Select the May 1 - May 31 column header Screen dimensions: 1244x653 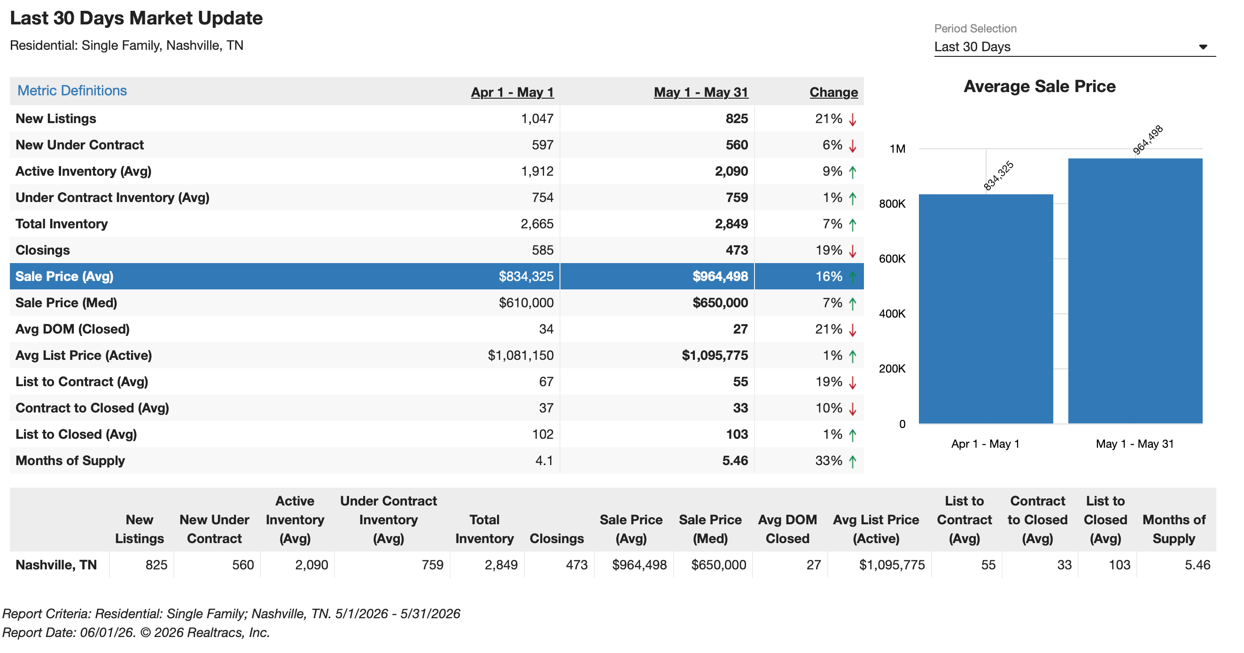click(701, 92)
